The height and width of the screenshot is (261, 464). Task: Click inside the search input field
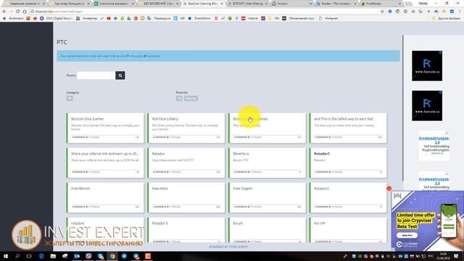(x=96, y=75)
